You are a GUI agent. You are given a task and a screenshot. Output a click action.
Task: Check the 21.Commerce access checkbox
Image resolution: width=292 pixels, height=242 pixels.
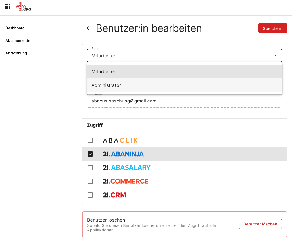[x=90, y=181]
